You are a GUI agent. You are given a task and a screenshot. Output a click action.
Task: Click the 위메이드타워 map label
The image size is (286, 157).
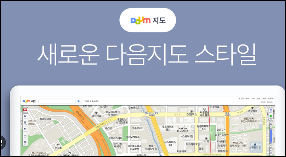click(222, 135)
